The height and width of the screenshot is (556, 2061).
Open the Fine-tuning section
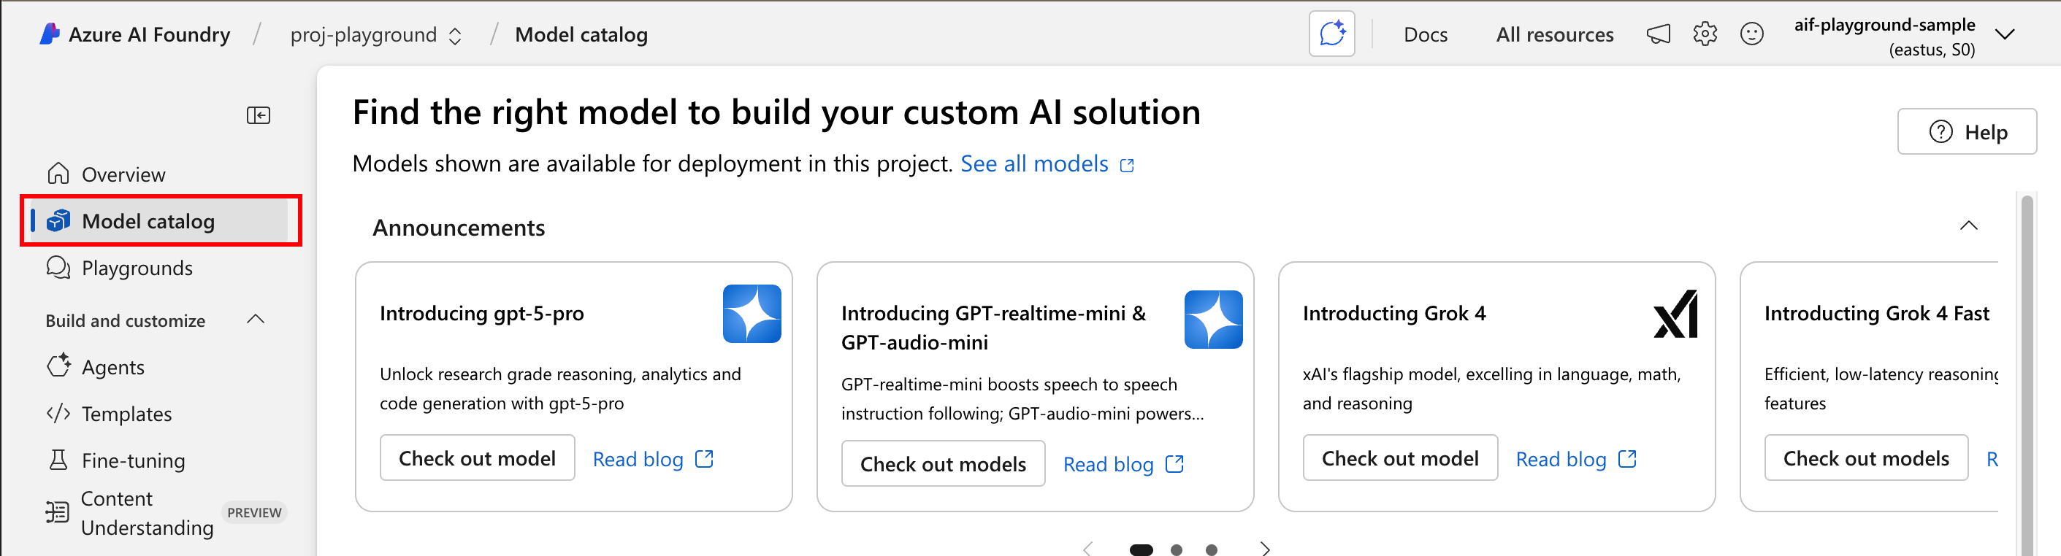coord(132,460)
